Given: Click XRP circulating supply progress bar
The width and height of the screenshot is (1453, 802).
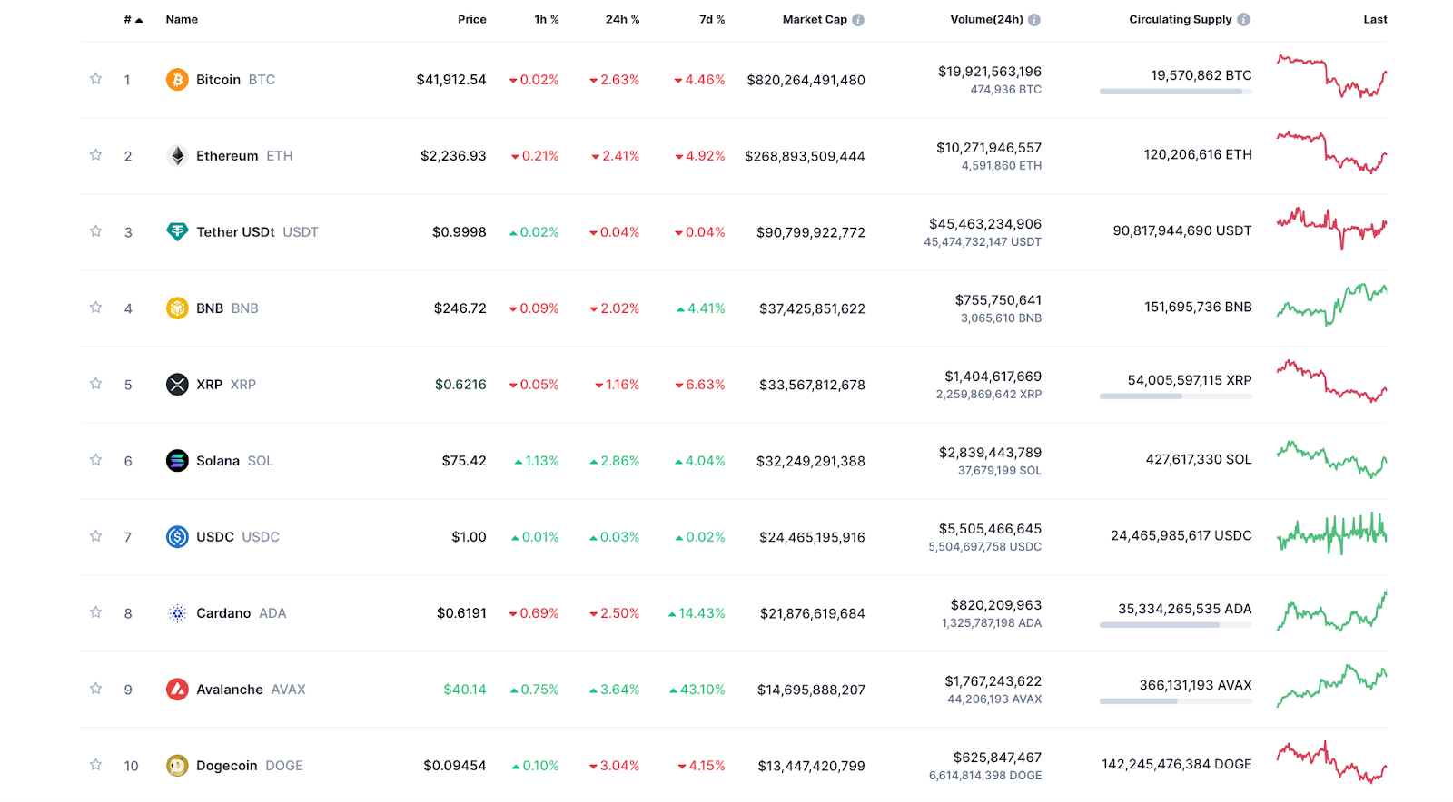Looking at the screenshot, I should pyautogui.click(x=1175, y=396).
